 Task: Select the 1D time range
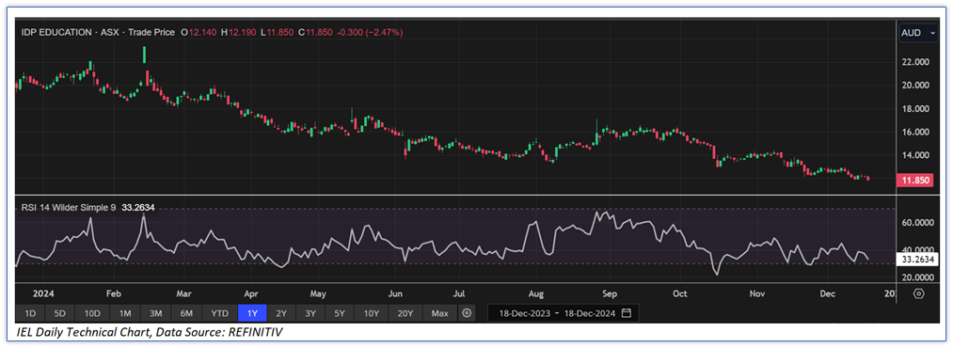29,313
